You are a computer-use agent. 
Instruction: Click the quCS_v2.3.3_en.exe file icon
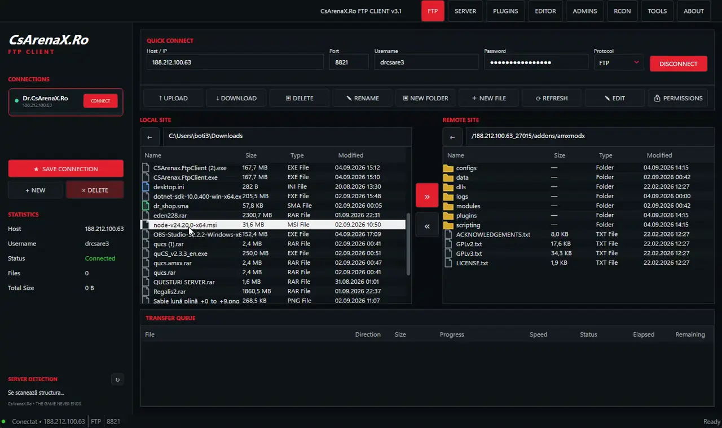(146, 253)
